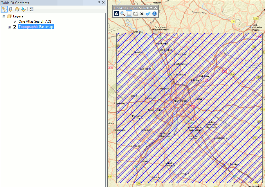This screenshot has height=187, width=265.
Task: Select the envelope AOI tool
Action: (135, 13)
